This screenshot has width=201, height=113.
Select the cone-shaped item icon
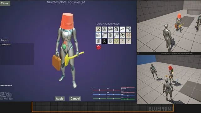tap(98, 29)
